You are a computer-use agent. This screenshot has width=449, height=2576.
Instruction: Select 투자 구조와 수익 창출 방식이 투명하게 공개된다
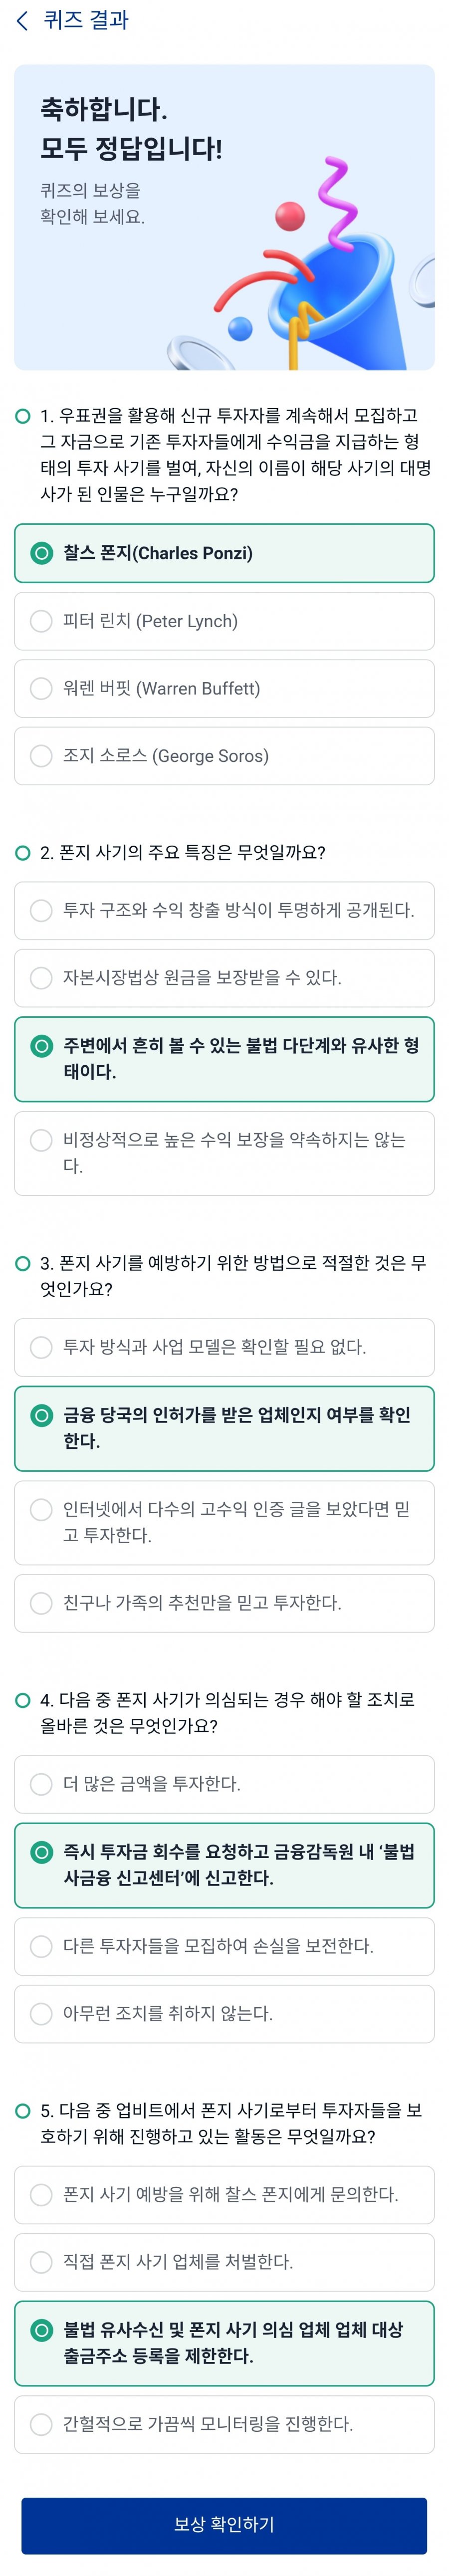point(224,910)
